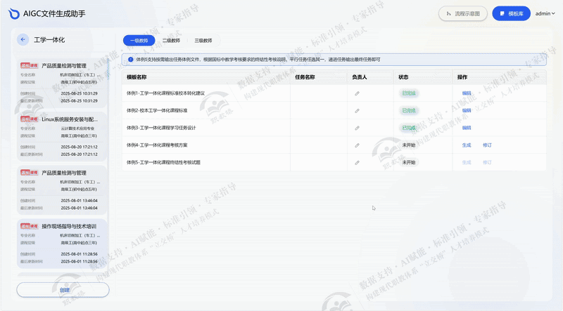563x311 pixels.
Task: Click the pencil icon for 体例4 row
Action: pyautogui.click(x=357, y=145)
